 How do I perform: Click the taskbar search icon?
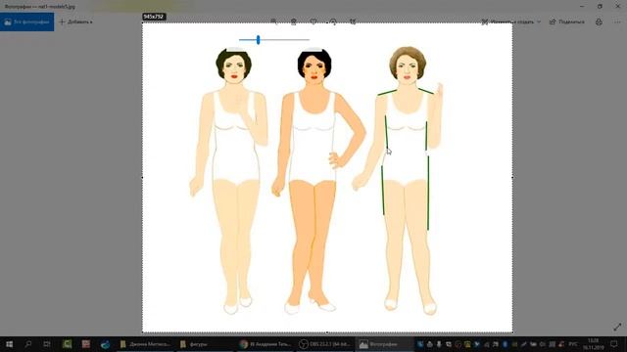[28, 344]
